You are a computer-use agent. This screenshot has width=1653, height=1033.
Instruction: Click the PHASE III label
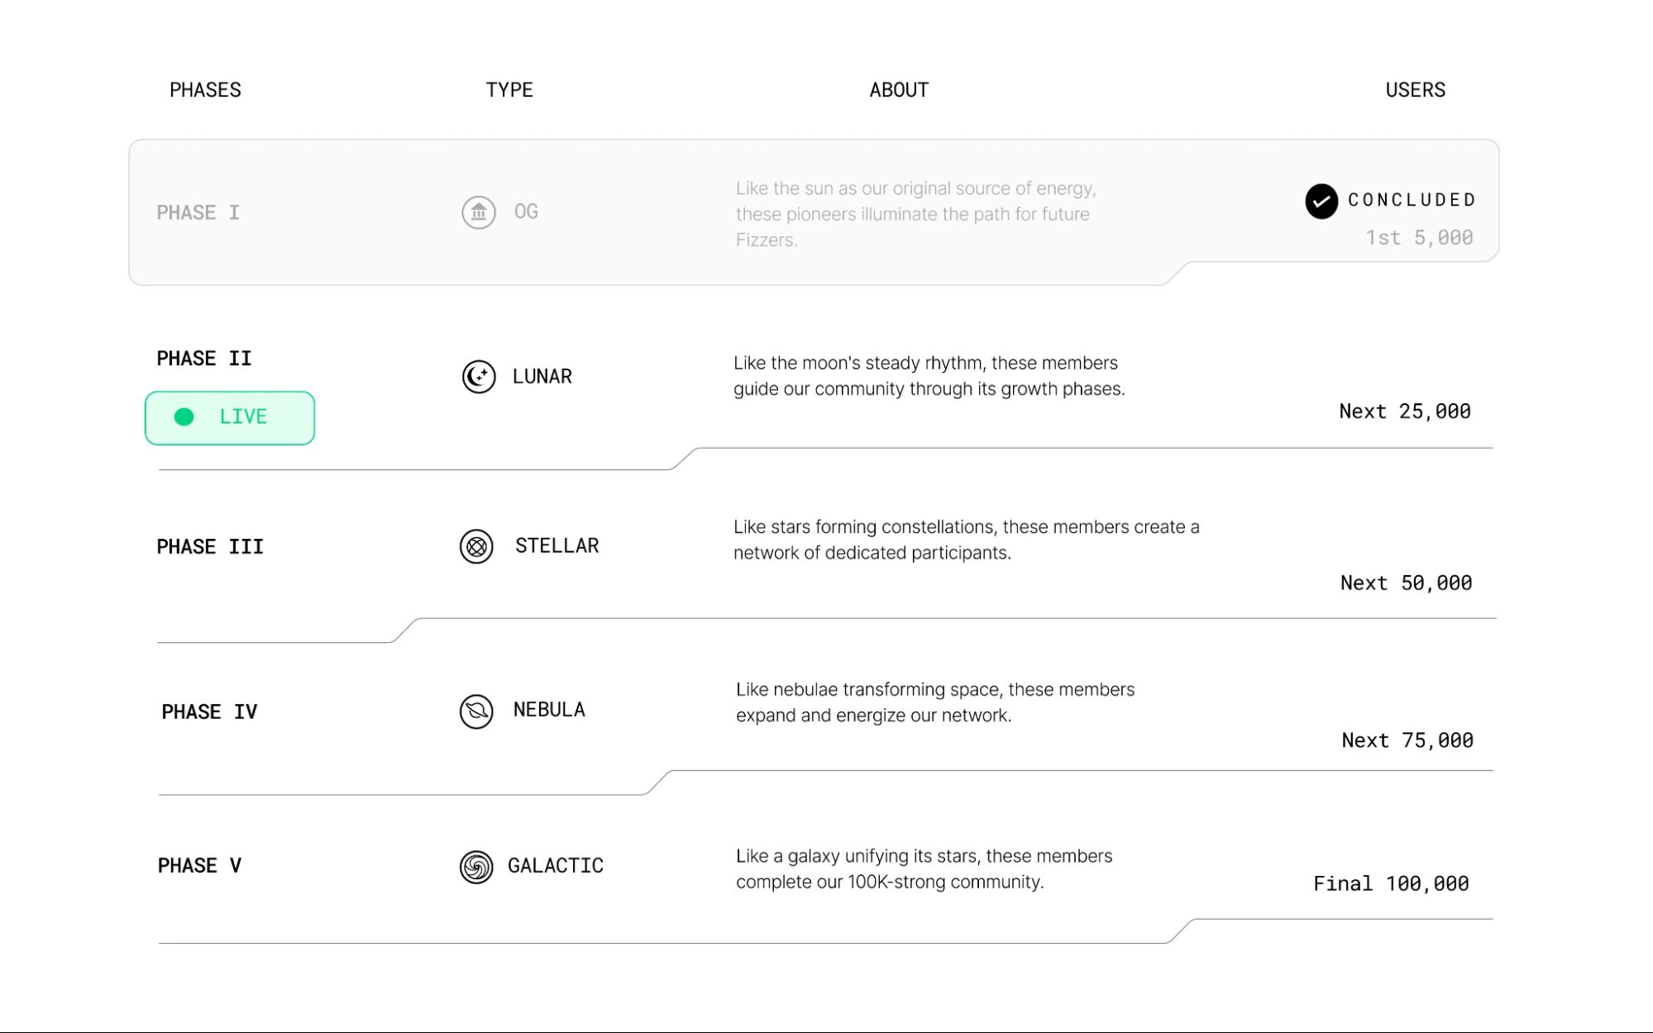click(210, 546)
